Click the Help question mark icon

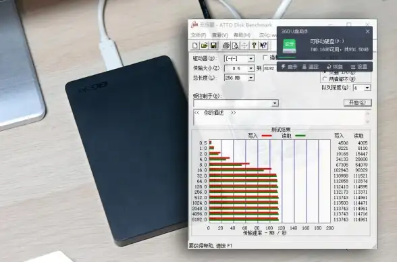(254, 45)
